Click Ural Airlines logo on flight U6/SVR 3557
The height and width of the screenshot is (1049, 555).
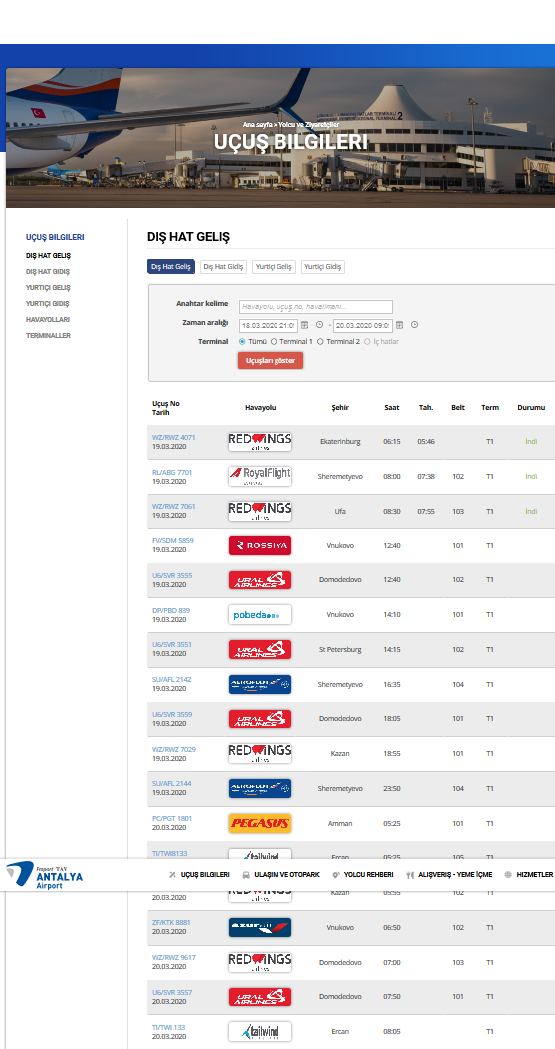pyautogui.click(x=260, y=997)
